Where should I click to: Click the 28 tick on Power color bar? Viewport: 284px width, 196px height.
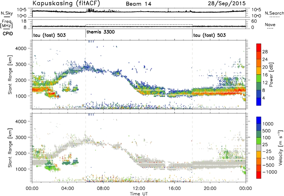[x=265, y=52]
